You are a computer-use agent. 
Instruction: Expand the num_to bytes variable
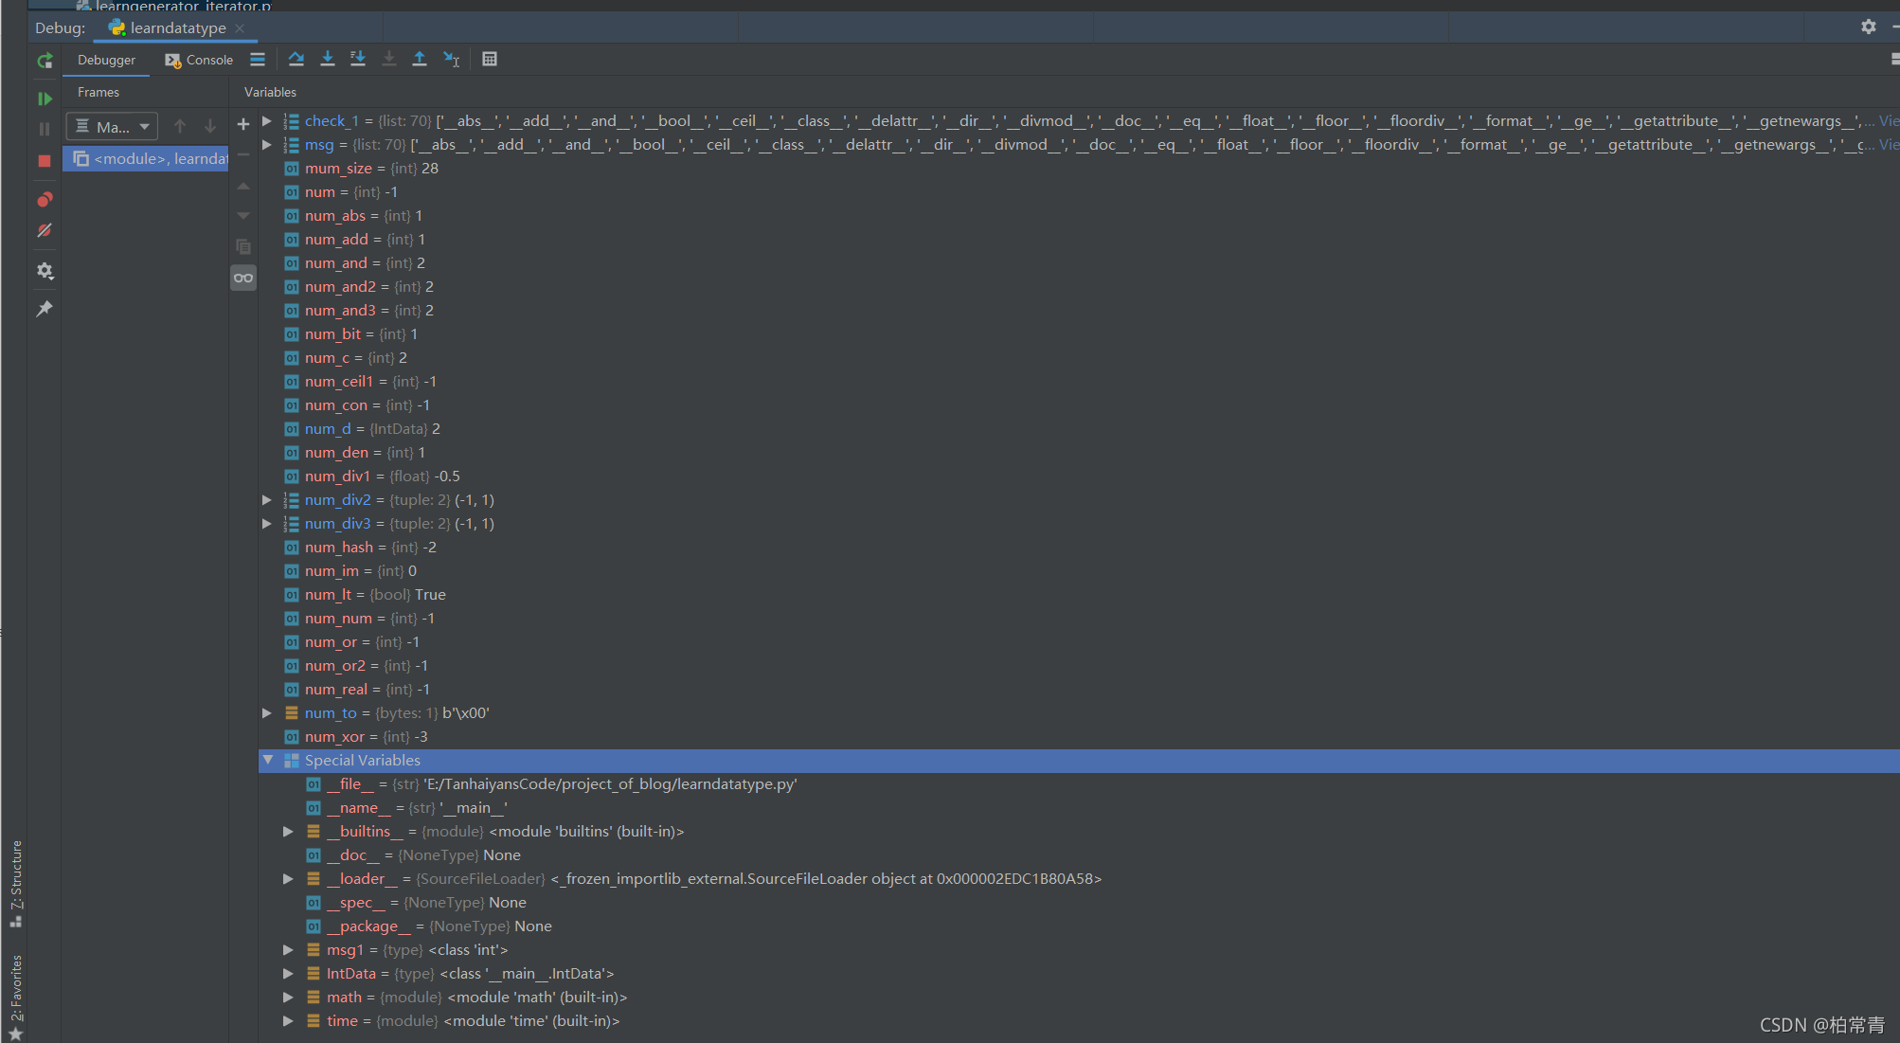267,713
